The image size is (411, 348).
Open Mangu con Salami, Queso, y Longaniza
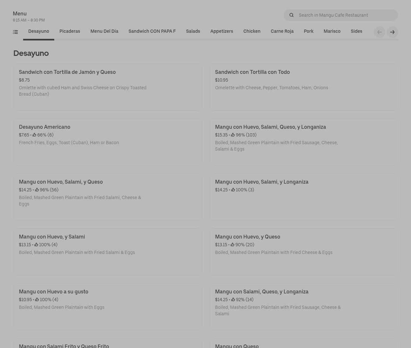pyautogui.click(x=304, y=307)
